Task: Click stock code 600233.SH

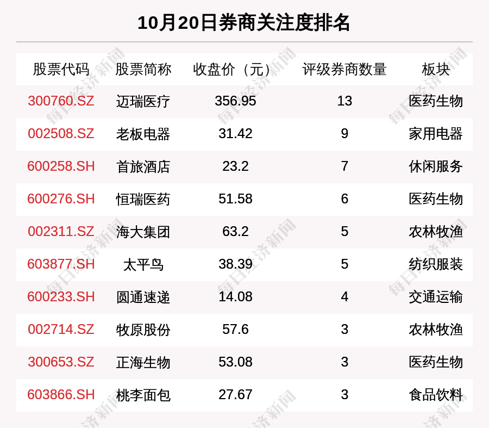Action: [61, 297]
